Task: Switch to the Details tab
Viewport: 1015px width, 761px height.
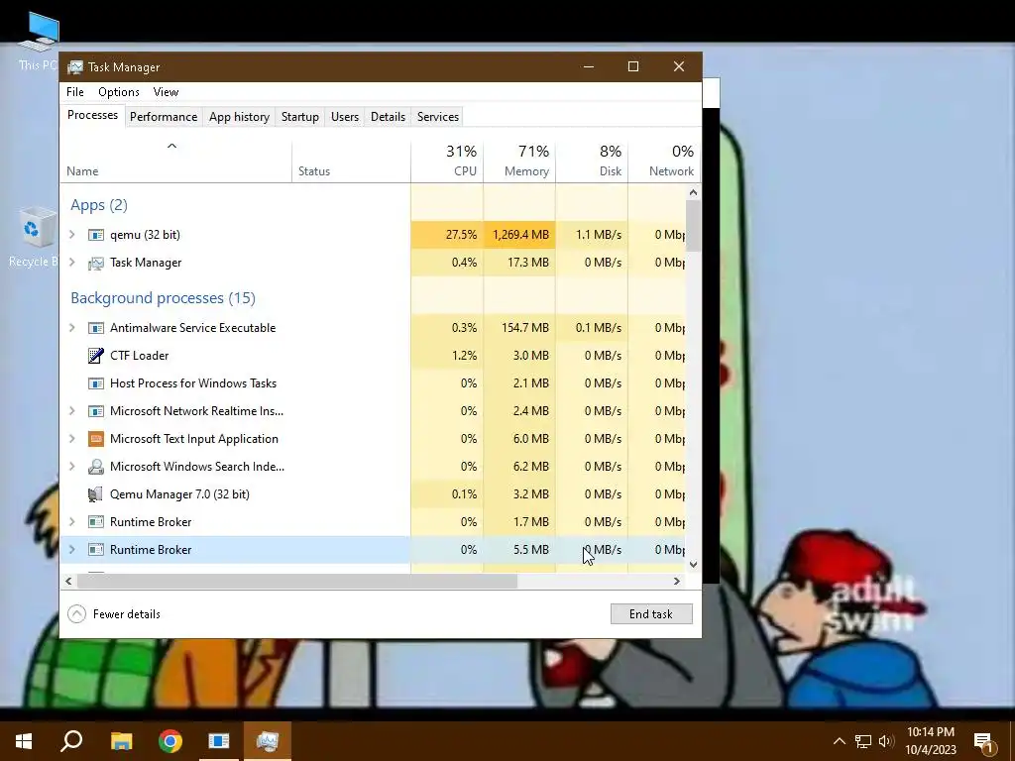Action: tap(388, 117)
